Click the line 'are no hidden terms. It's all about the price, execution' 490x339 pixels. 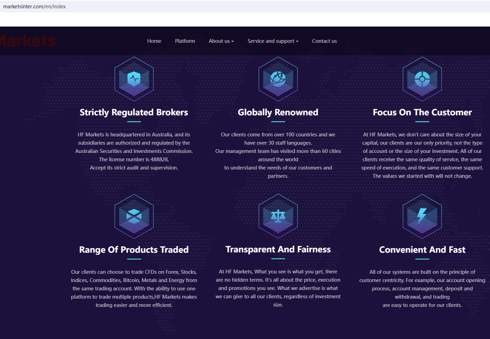coord(278,280)
